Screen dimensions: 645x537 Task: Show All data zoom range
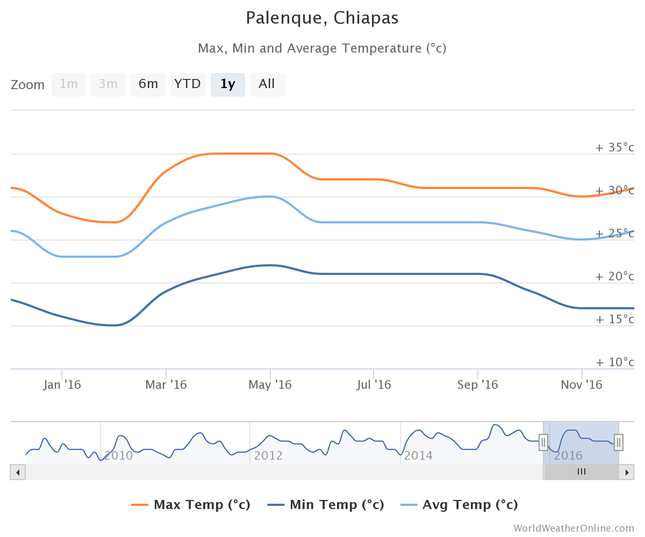click(x=267, y=84)
